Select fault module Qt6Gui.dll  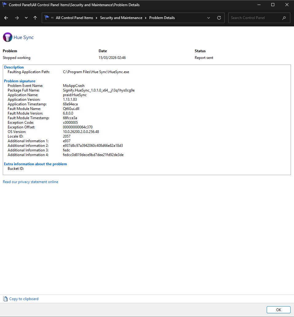coord(71,108)
